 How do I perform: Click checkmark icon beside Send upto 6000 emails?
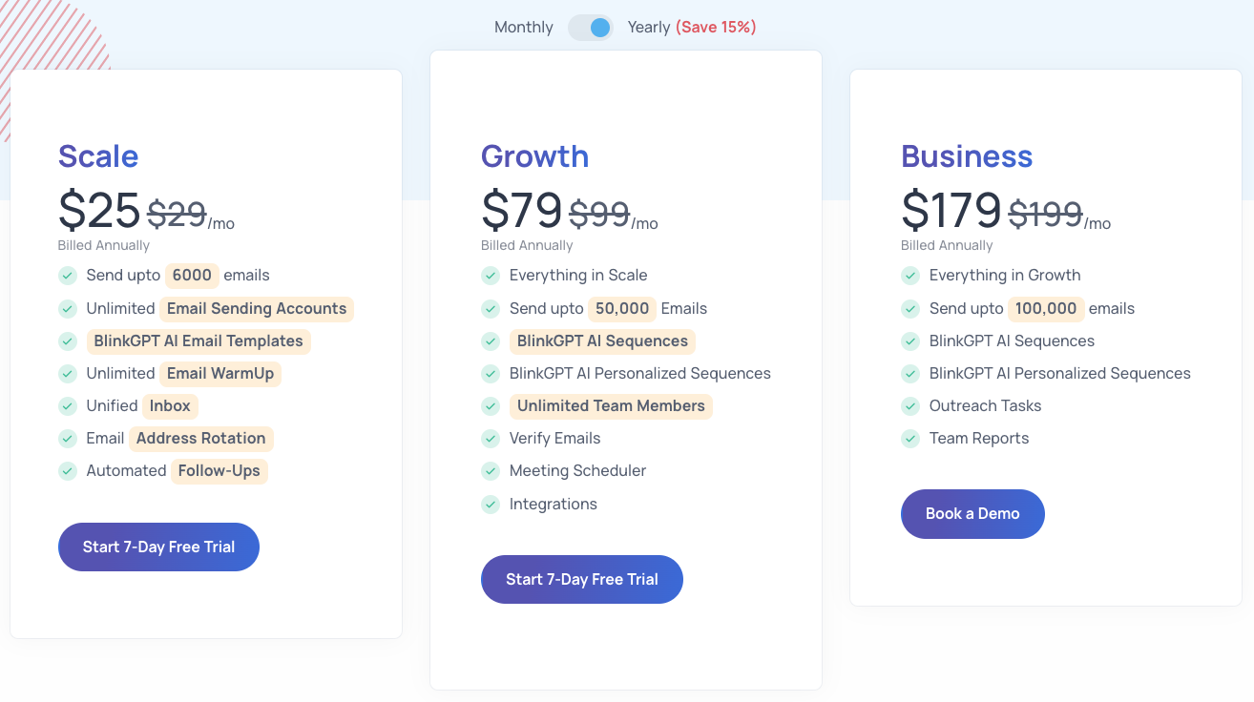(x=68, y=276)
